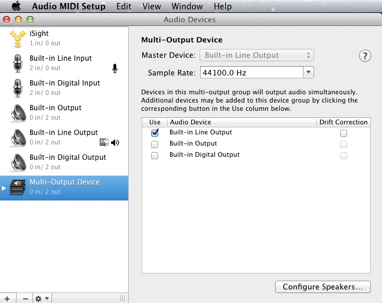
Task: Click Built-in Line Output table row
Action: tap(256, 133)
